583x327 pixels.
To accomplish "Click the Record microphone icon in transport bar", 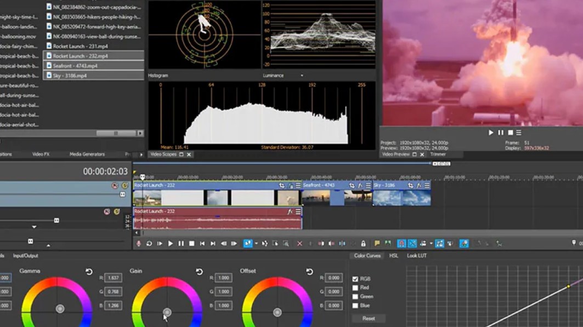I will (x=139, y=244).
